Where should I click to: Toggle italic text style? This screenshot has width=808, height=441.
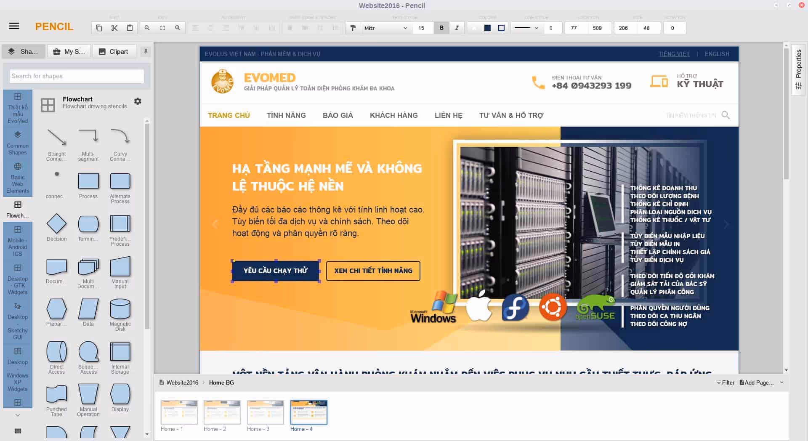click(x=457, y=28)
